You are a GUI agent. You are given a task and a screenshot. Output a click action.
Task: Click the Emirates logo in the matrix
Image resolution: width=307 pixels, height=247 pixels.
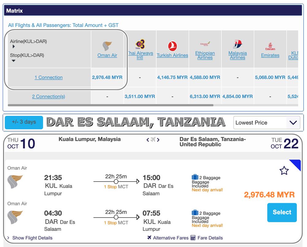270,46
